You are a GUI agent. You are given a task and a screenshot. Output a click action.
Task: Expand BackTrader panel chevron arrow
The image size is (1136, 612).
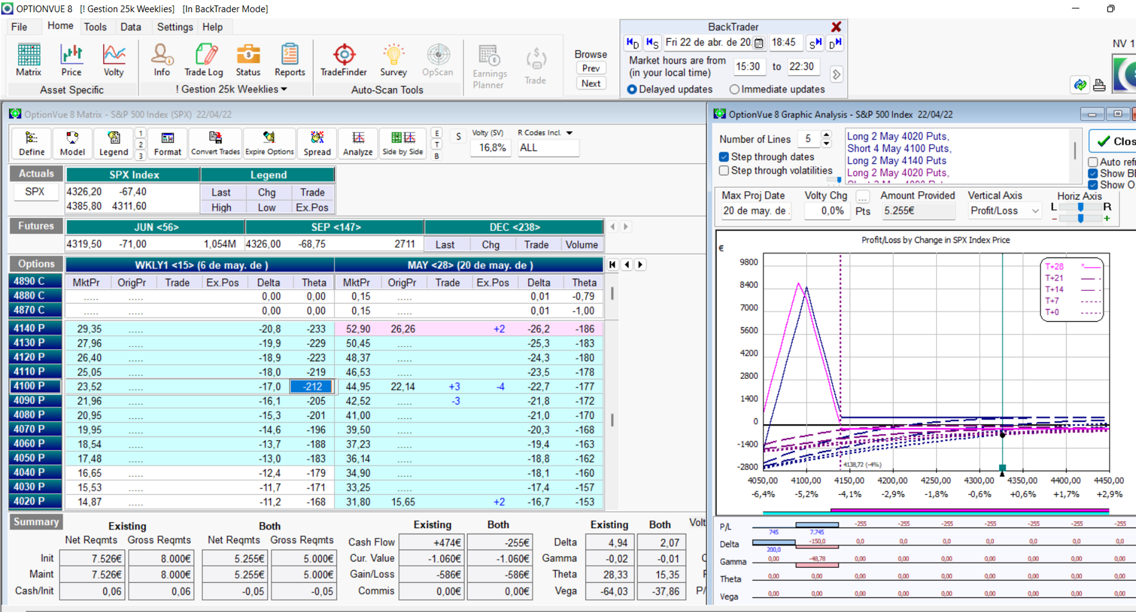[x=836, y=75]
